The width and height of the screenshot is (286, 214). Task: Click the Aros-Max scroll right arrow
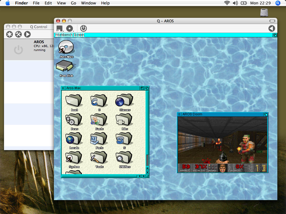[x=144, y=176]
